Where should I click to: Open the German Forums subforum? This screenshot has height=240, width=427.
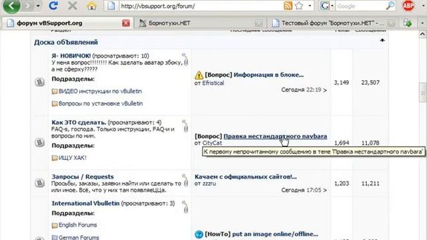click(79, 237)
